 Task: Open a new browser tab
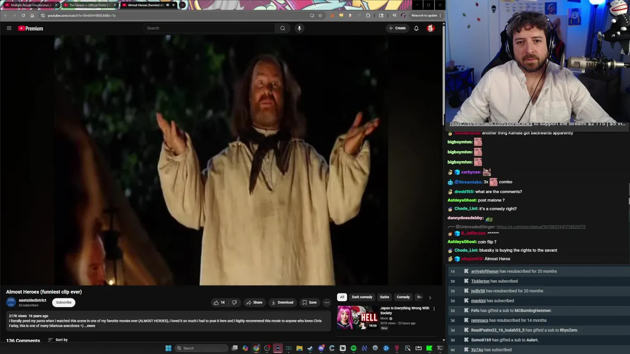click(183, 5)
